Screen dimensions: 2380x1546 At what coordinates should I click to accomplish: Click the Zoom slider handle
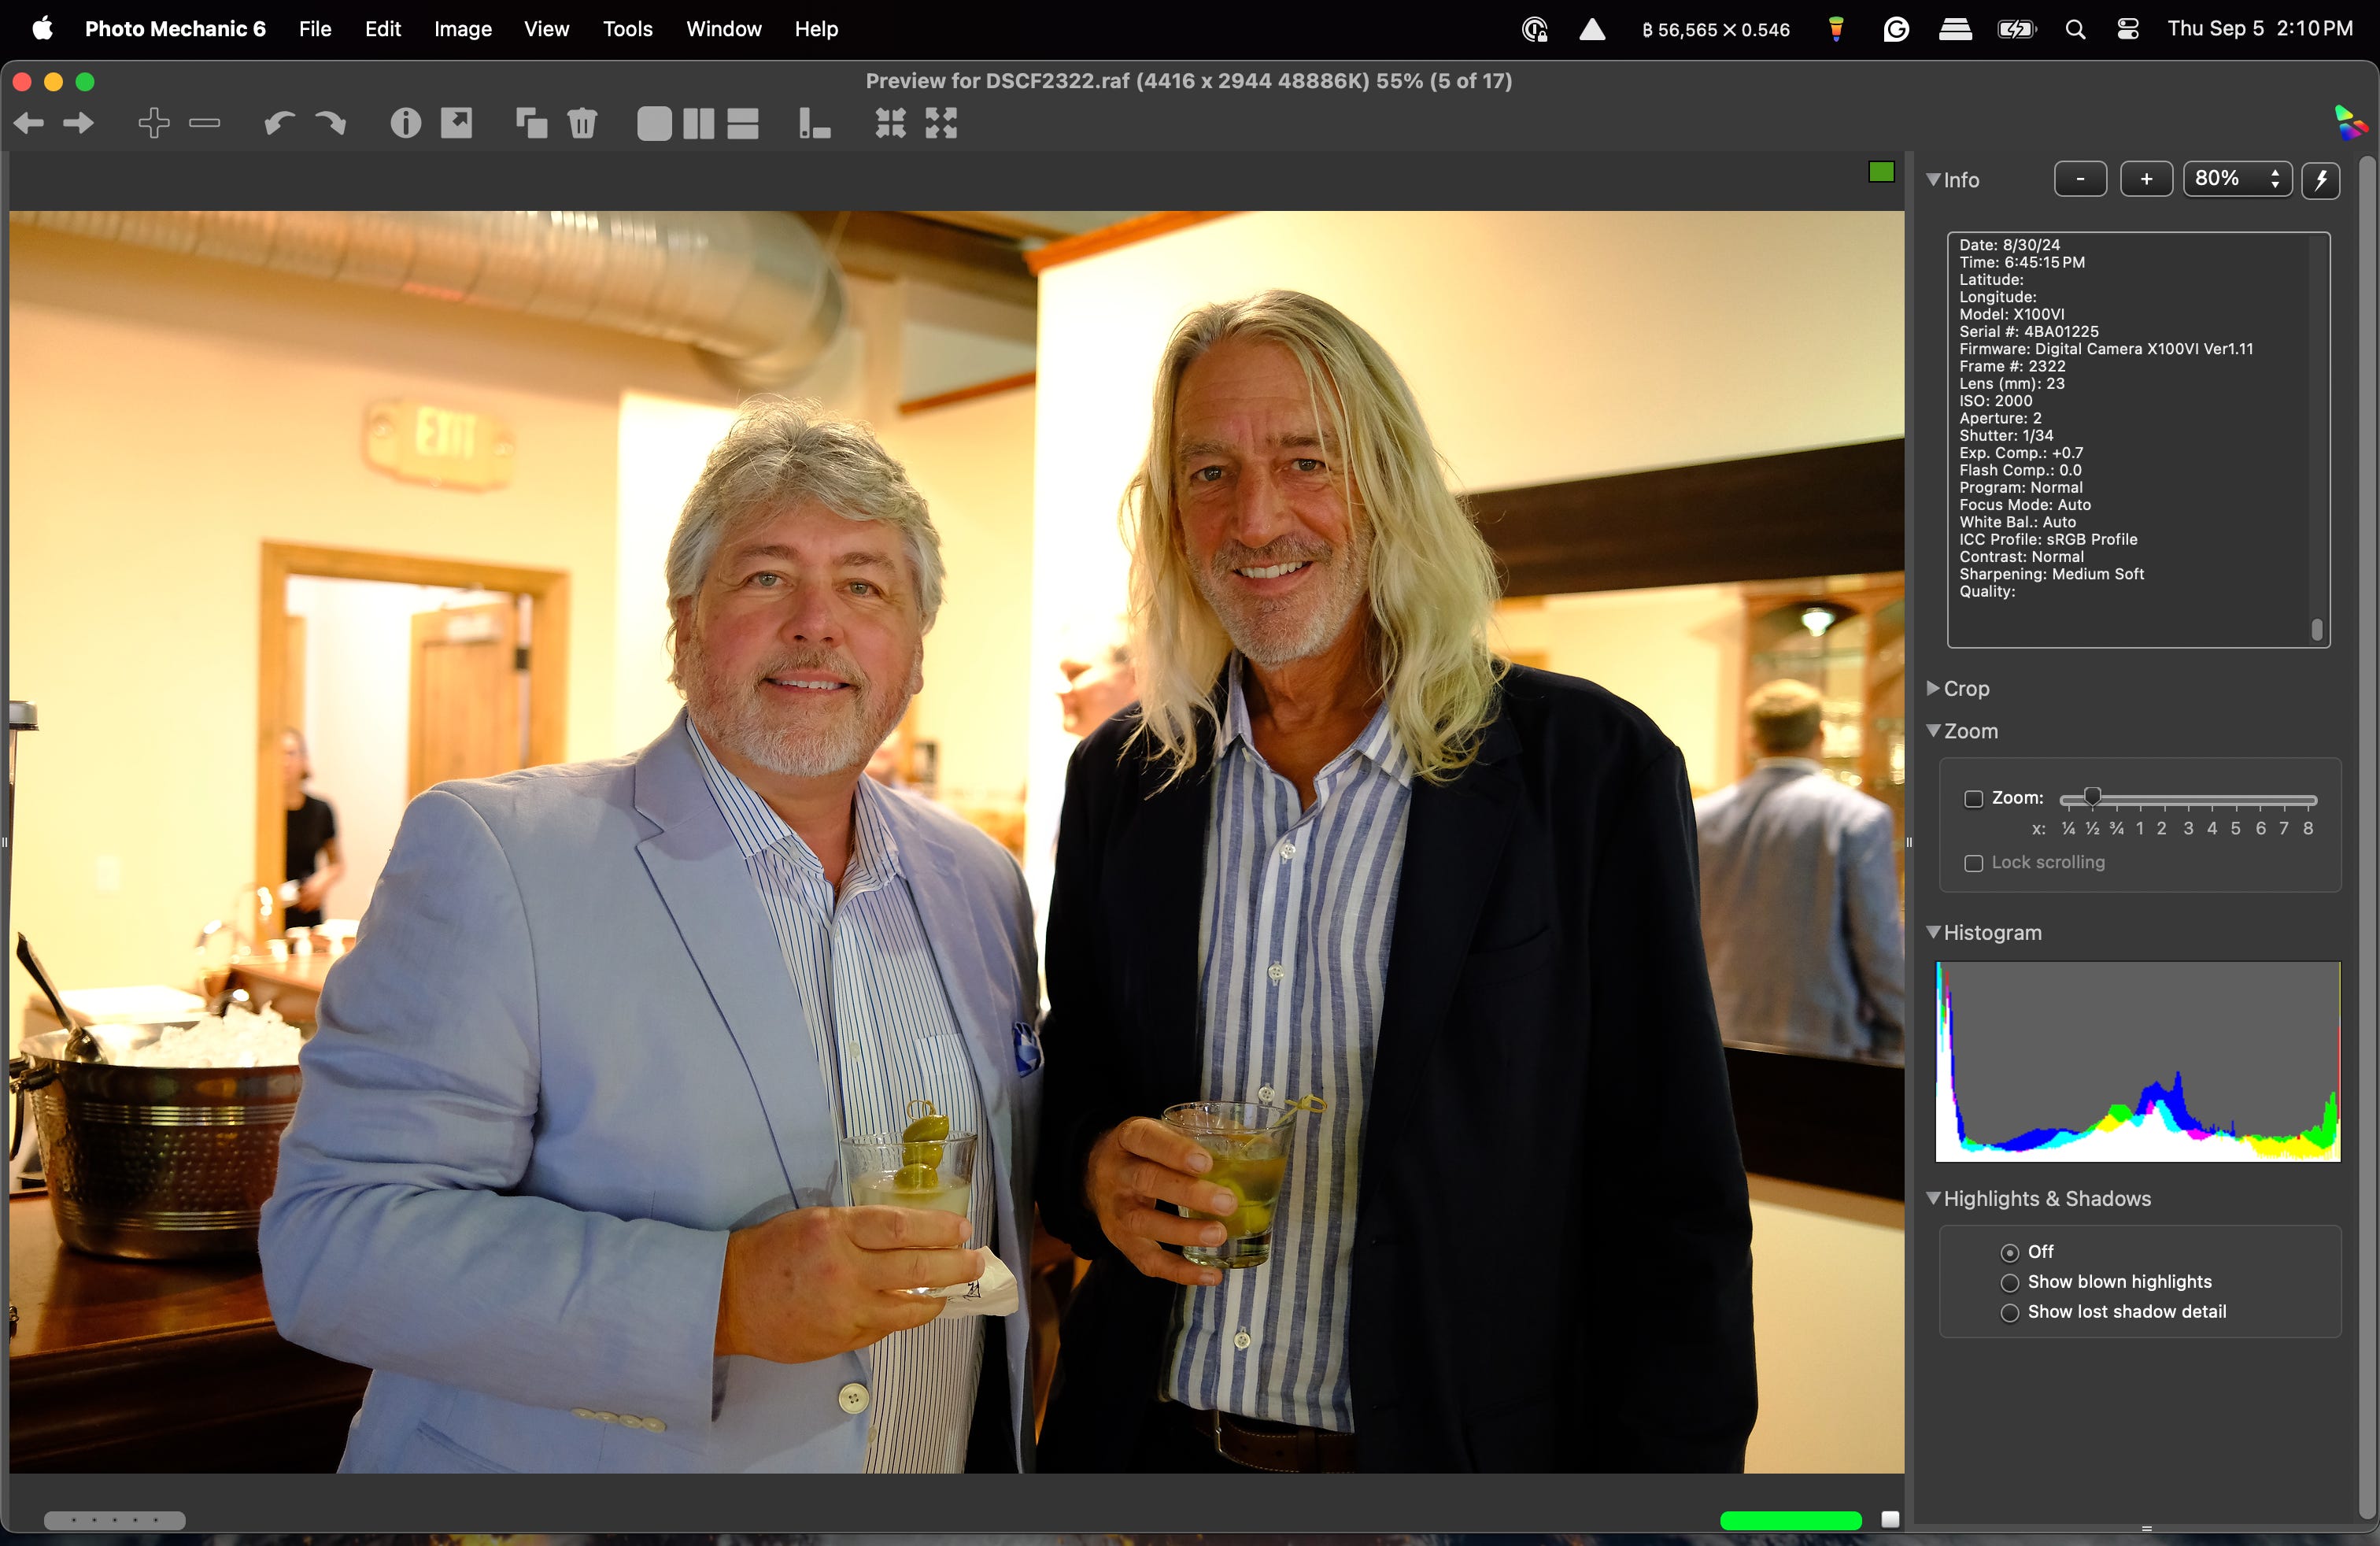point(2091,797)
